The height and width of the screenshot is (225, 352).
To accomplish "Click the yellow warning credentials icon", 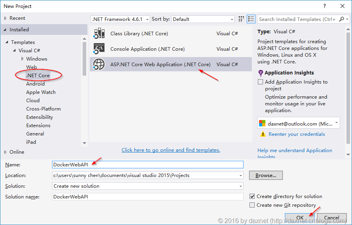I will point(263,134).
